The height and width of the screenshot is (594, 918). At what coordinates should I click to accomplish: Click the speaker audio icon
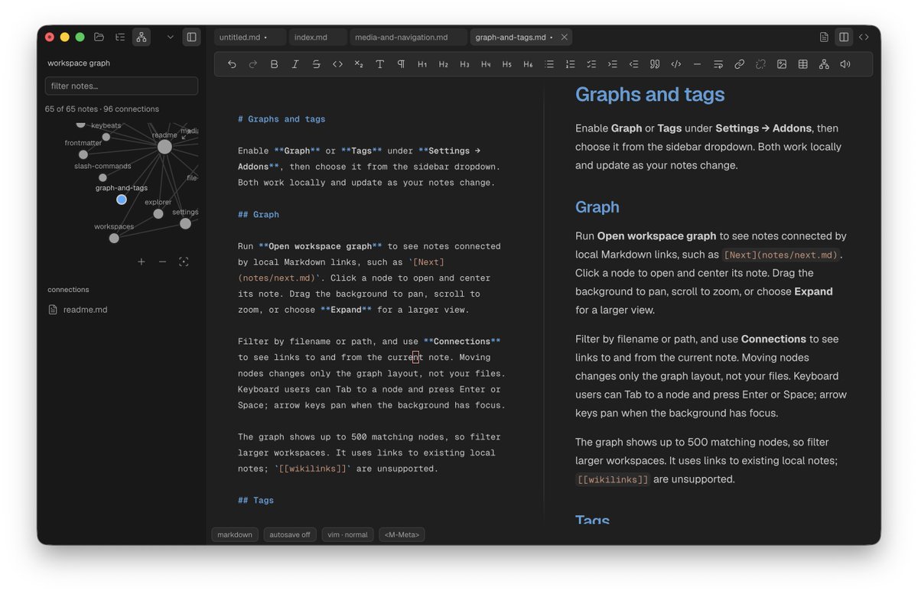(845, 64)
